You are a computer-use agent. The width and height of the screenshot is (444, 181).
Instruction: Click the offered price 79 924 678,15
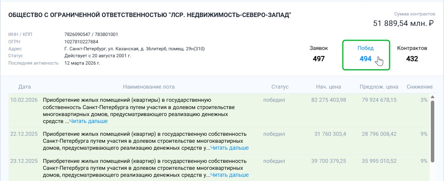tap(379, 100)
